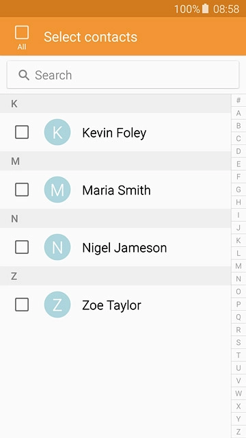Mark Zoe Taylor's checkbox
246x438 pixels.
22,305
